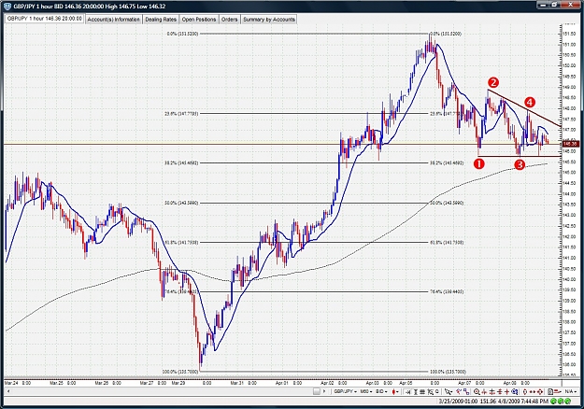
Task: Click the current price tag 146.36 on the price axis
Action: [x=571, y=144]
